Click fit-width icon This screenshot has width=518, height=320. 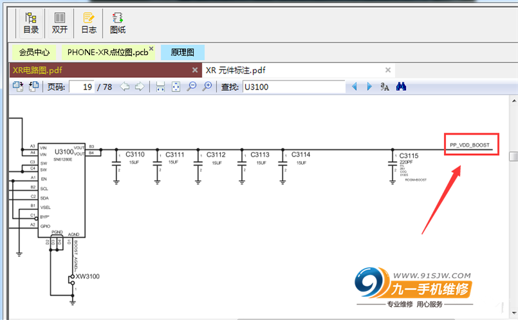(x=160, y=87)
